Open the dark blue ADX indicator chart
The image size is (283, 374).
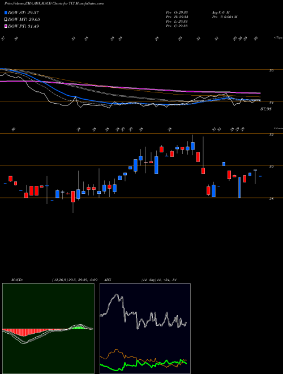coord(145,329)
